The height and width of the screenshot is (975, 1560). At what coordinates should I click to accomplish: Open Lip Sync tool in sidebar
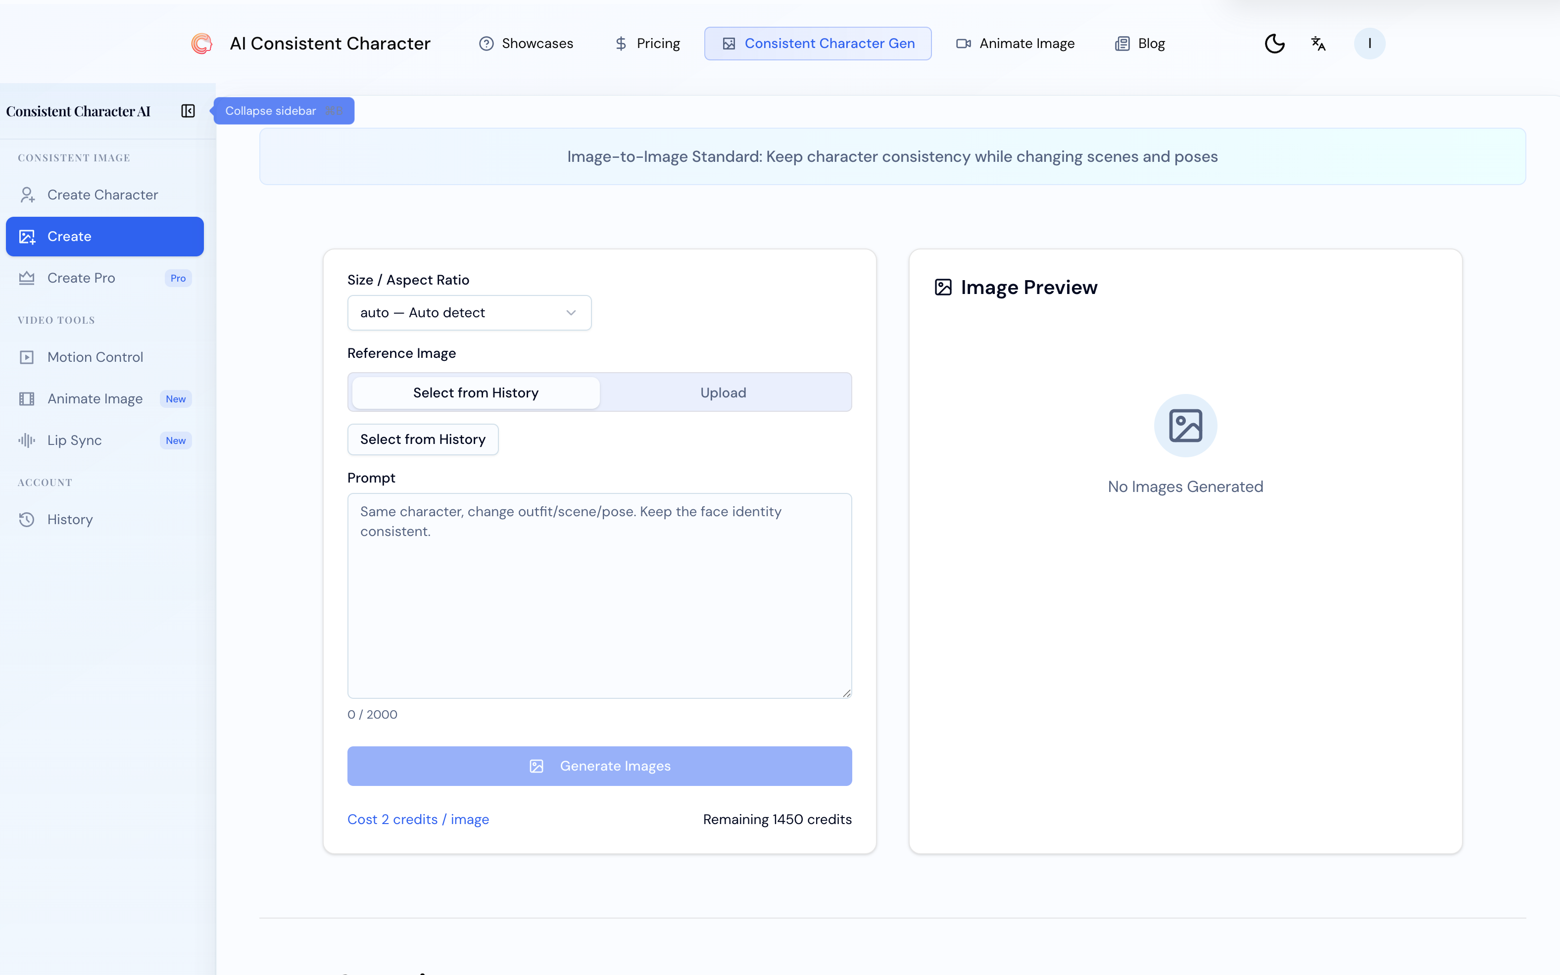point(74,440)
